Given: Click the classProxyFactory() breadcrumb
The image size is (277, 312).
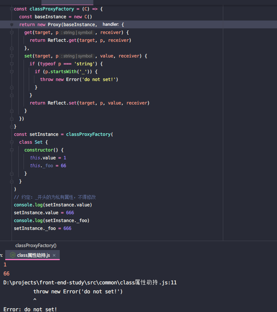Looking at the screenshot, I should click(36, 246).
